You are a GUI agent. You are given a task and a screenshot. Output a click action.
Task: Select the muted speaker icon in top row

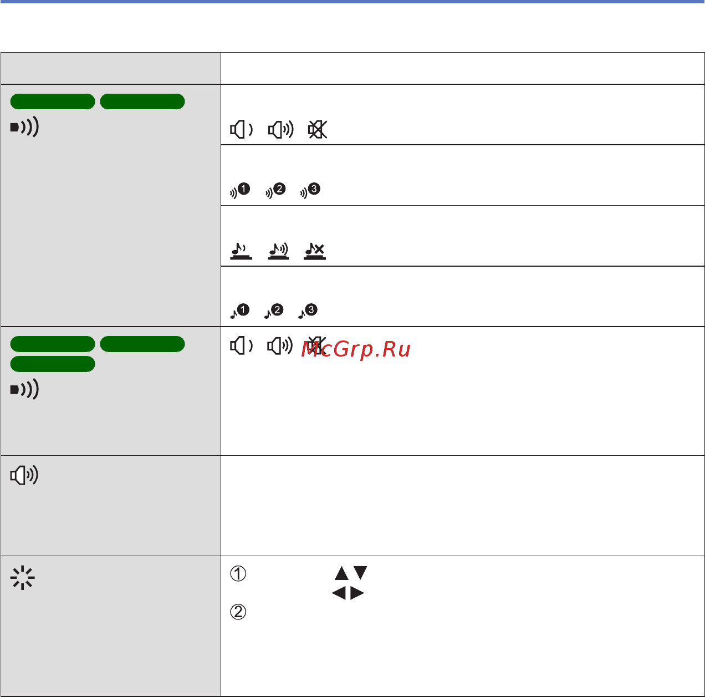[318, 130]
